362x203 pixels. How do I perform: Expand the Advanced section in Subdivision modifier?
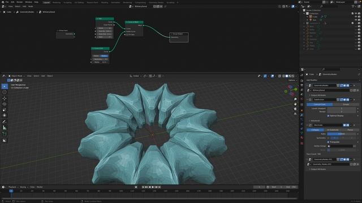point(314,121)
